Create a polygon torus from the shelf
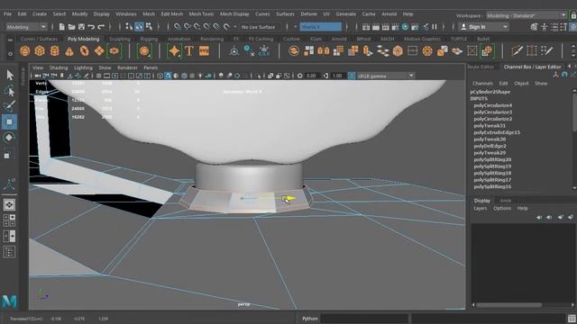577x324 pixels. [x=84, y=50]
